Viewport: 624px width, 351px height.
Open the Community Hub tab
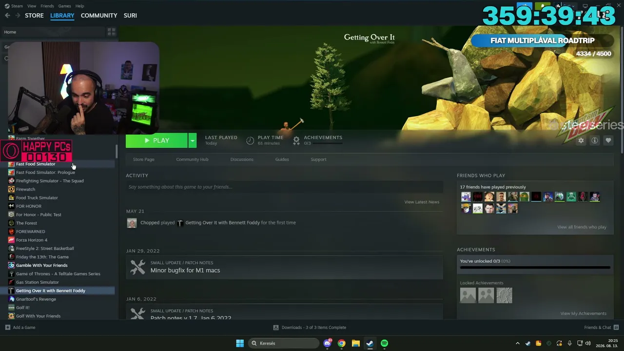(192, 159)
